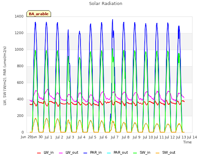Click the Jul 7 date tick label
212x159 pixels.
[x=115, y=137]
